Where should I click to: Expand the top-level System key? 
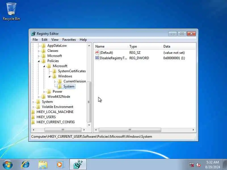tap(33, 102)
